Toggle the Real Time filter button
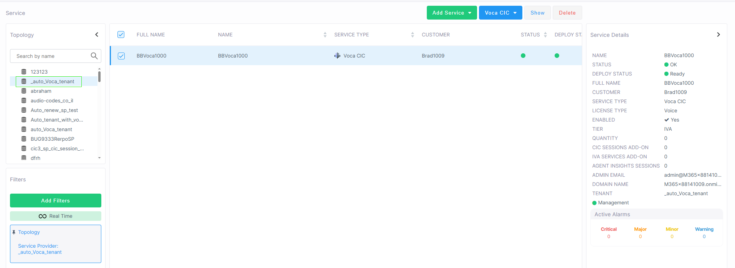 [56, 216]
